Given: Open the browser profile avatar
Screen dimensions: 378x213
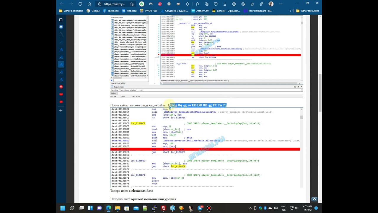Looking at the screenshot, I should (x=271, y=4).
